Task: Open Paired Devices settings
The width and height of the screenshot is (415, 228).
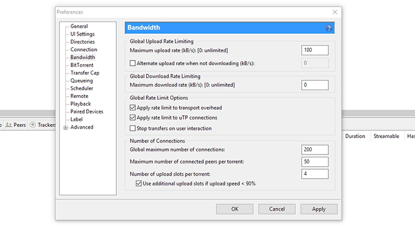Action: coord(87,112)
